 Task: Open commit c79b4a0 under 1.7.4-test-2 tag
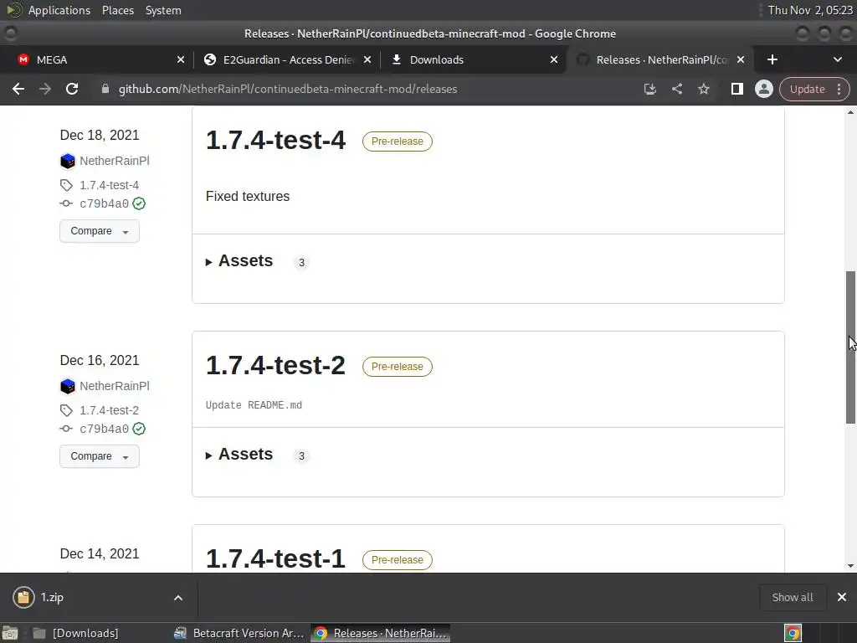click(104, 430)
